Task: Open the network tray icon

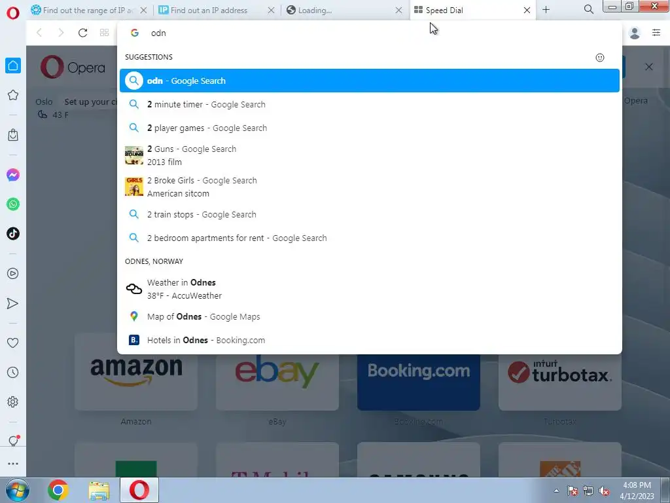Action: [588, 491]
